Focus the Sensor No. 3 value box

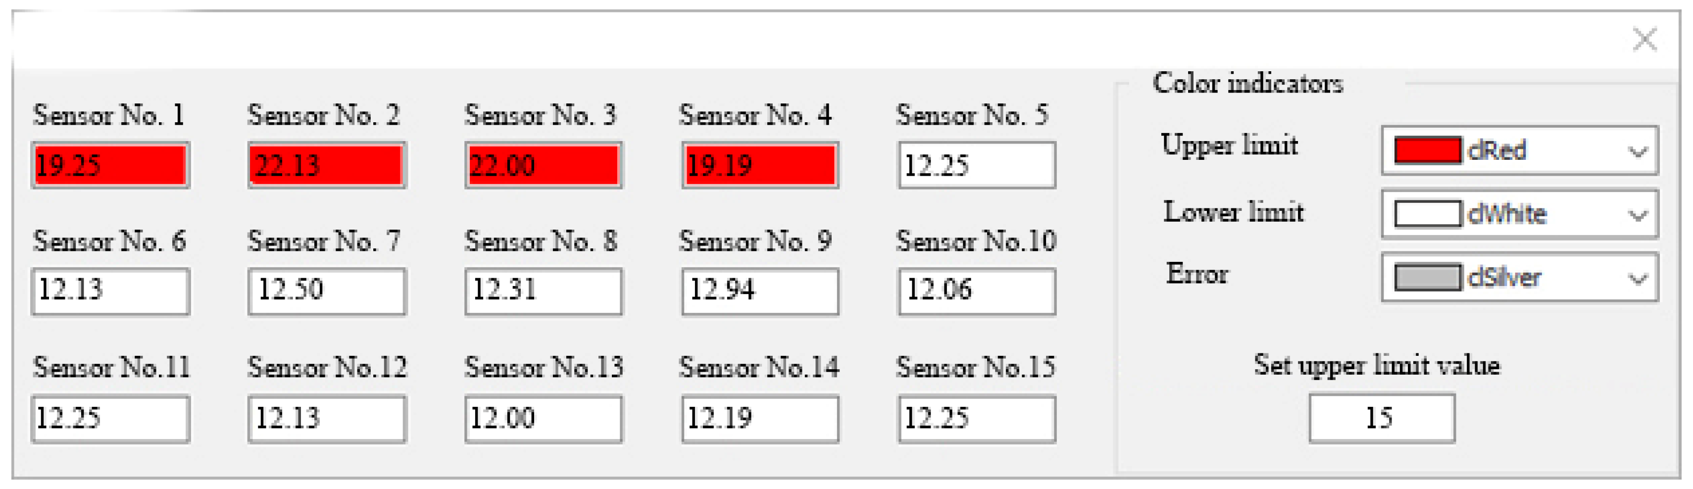(543, 165)
